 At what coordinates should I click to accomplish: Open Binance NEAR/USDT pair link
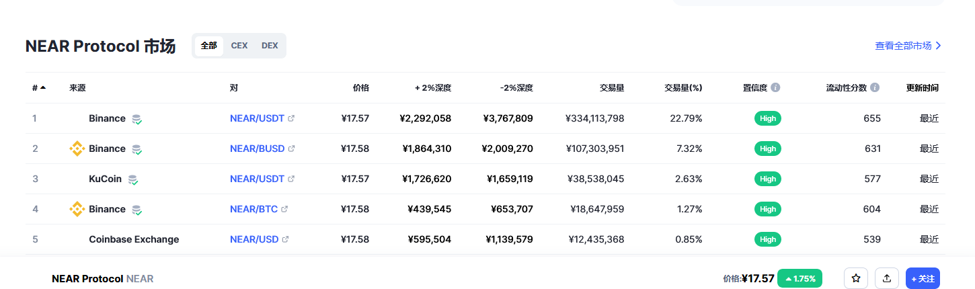257,118
